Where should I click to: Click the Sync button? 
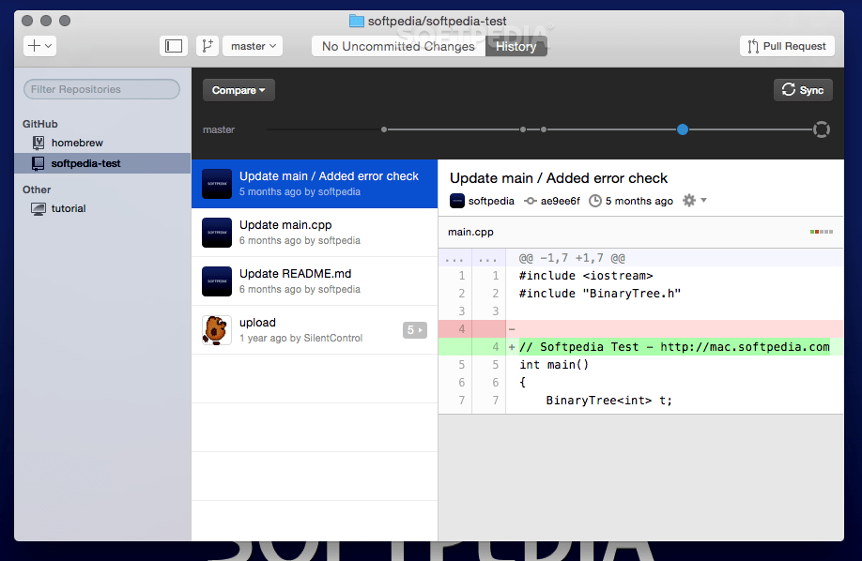803,90
